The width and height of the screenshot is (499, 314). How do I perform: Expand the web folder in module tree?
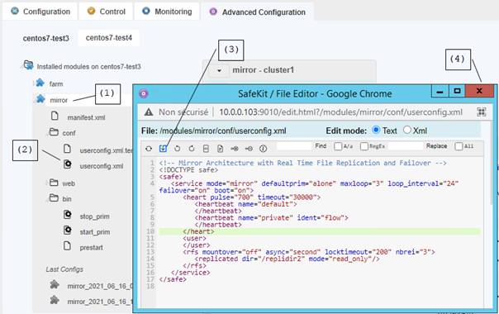click(x=46, y=183)
